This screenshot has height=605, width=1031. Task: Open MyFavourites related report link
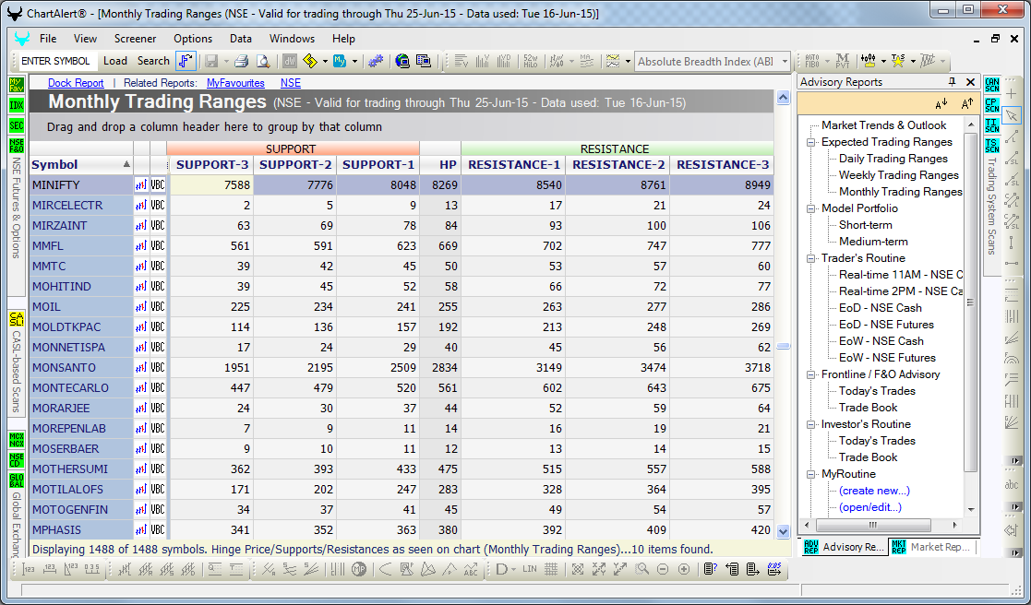tap(235, 83)
